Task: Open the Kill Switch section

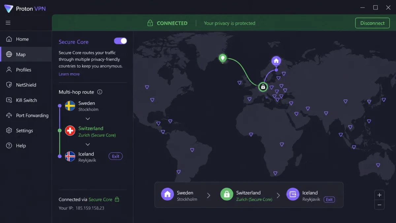Action: click(26, 100)
